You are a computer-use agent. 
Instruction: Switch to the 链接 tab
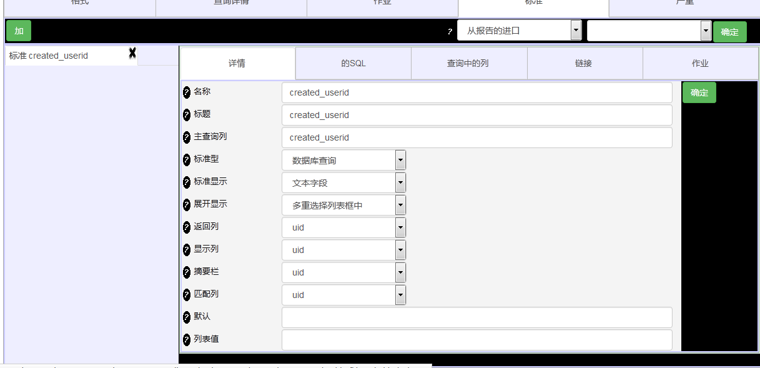point(585,63)
